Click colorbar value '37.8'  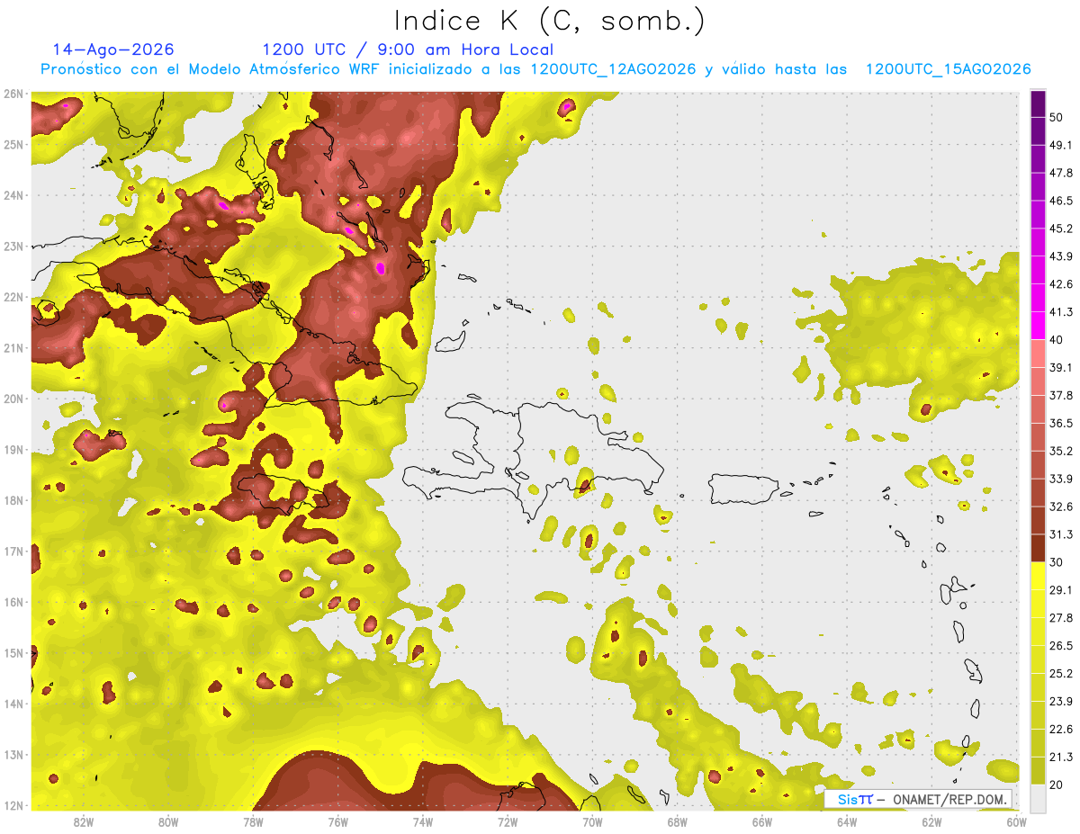point(1061,395)
